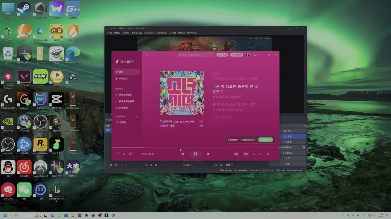Viewport: 391px width, 219px height.
Task: Add a new playlist with the plus icon
Action: 137,116
